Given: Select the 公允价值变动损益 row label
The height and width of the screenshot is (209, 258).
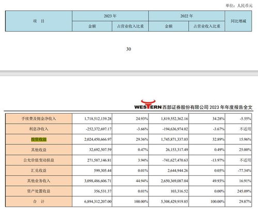Looking at the screenshot, I should coord(39,160).
